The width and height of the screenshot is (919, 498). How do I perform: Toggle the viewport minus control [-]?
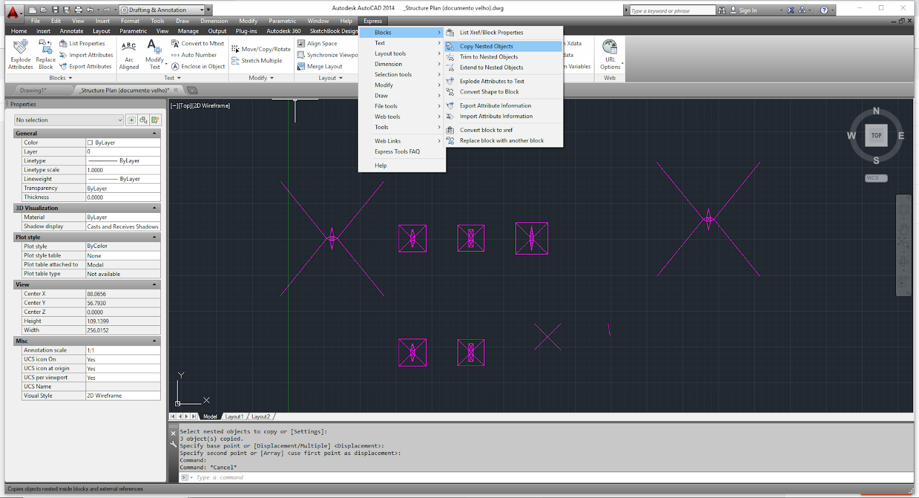click(x=174, y=106)
